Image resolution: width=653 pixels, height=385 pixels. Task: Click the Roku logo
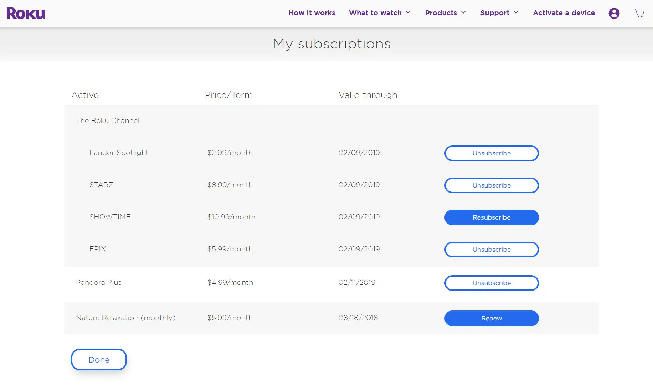[x=26, y=13]
